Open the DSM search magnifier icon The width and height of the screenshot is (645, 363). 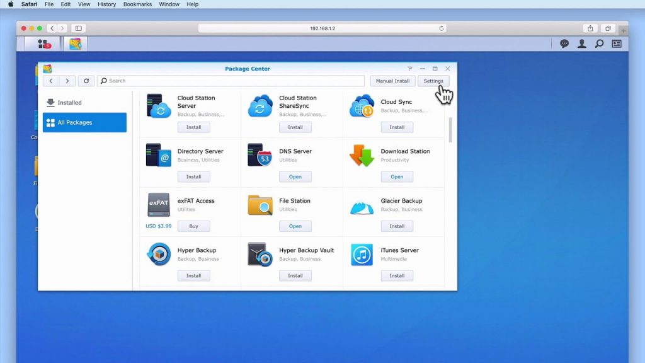tap(600, 43)
